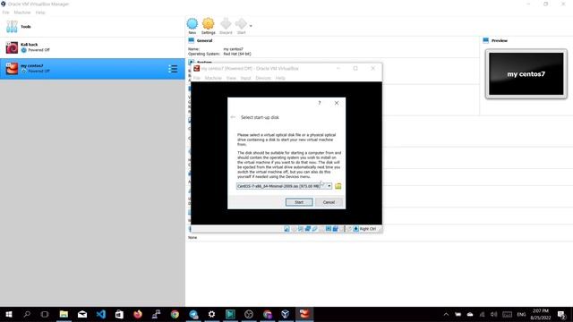Click the host key arrow icon near Right Ctrl
Image resolution: width=573 pixels, height=322 pixels.
click(355, 229)
